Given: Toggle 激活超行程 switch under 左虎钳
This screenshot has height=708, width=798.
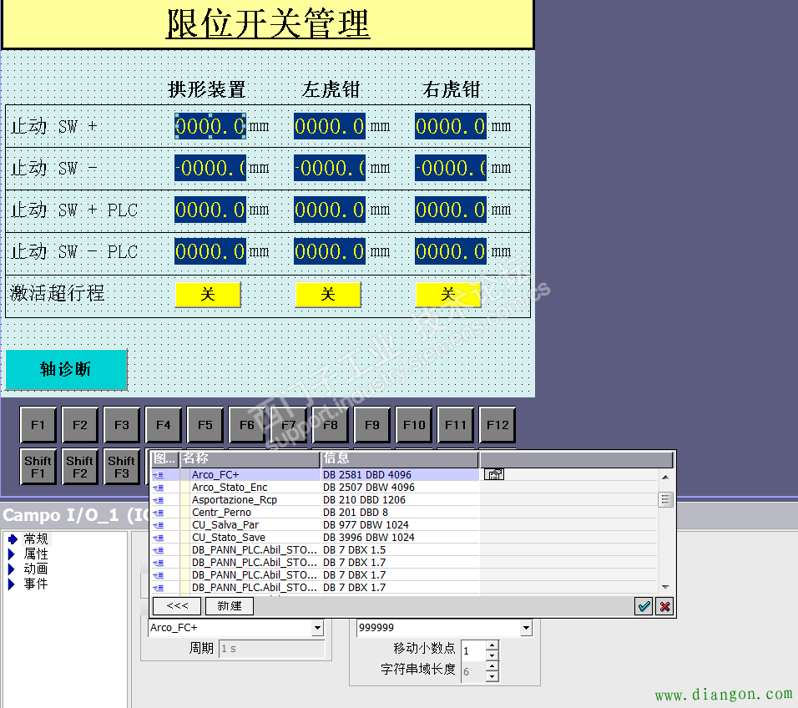Looking at the screenshot, I should (328, 295).
